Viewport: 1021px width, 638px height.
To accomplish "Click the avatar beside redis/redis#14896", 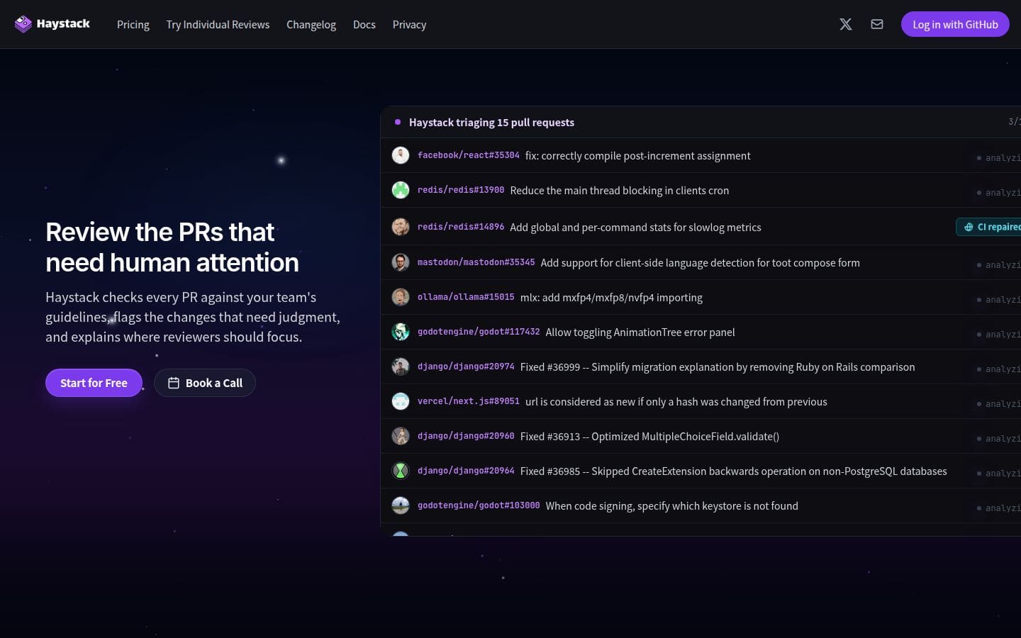I will point(401,227).
